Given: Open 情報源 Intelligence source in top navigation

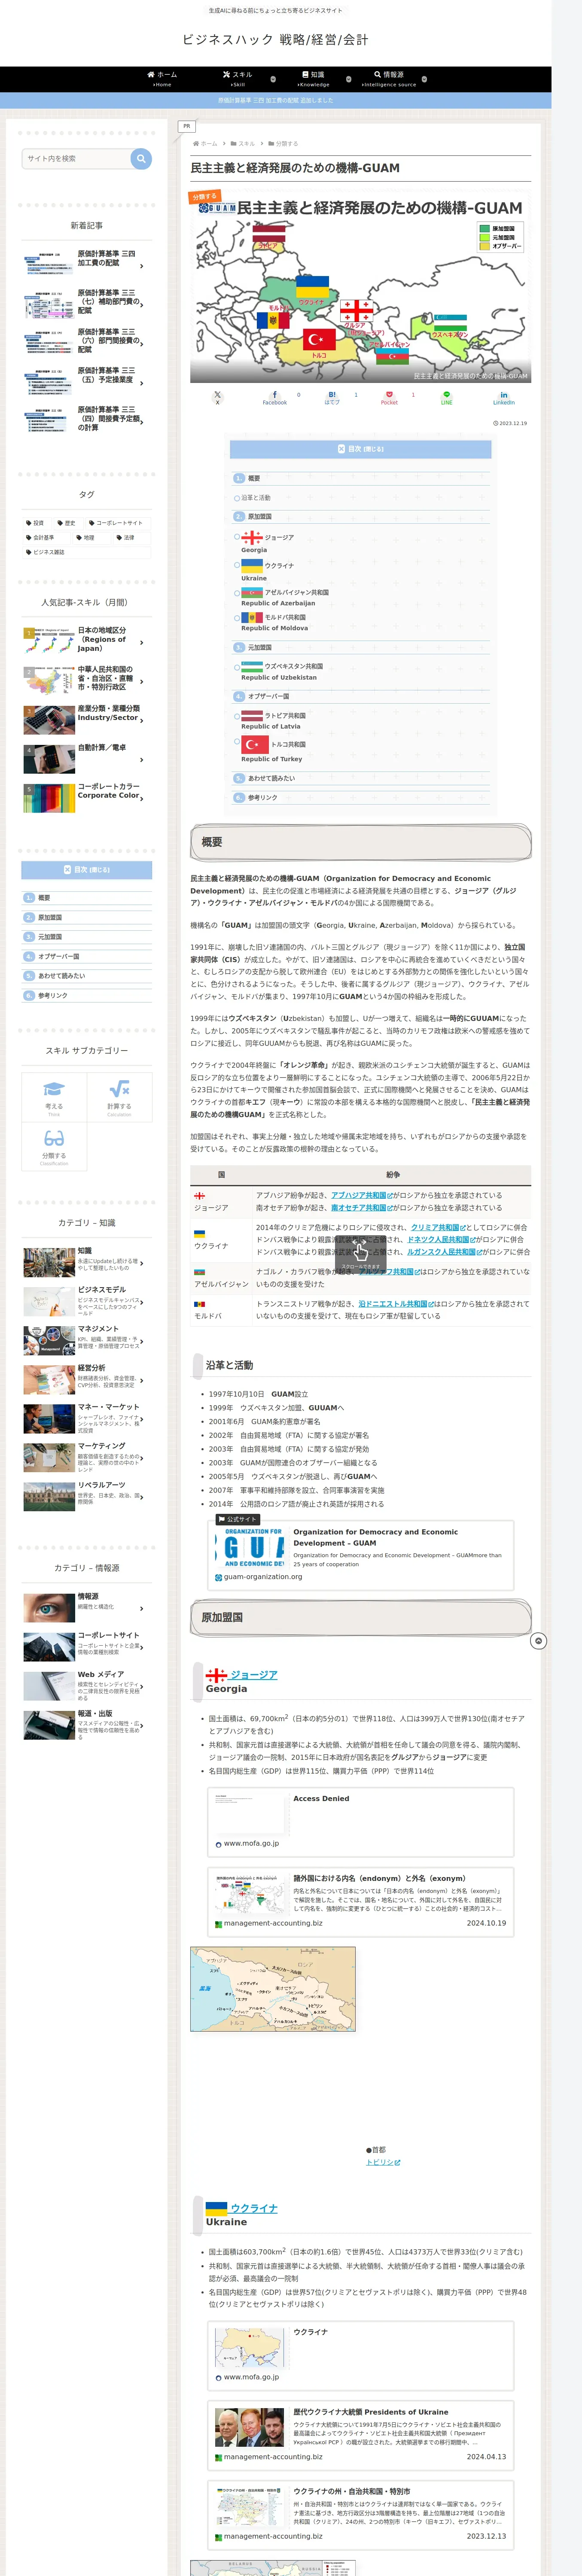Looking at the screenshot, I should coord(389,79).
